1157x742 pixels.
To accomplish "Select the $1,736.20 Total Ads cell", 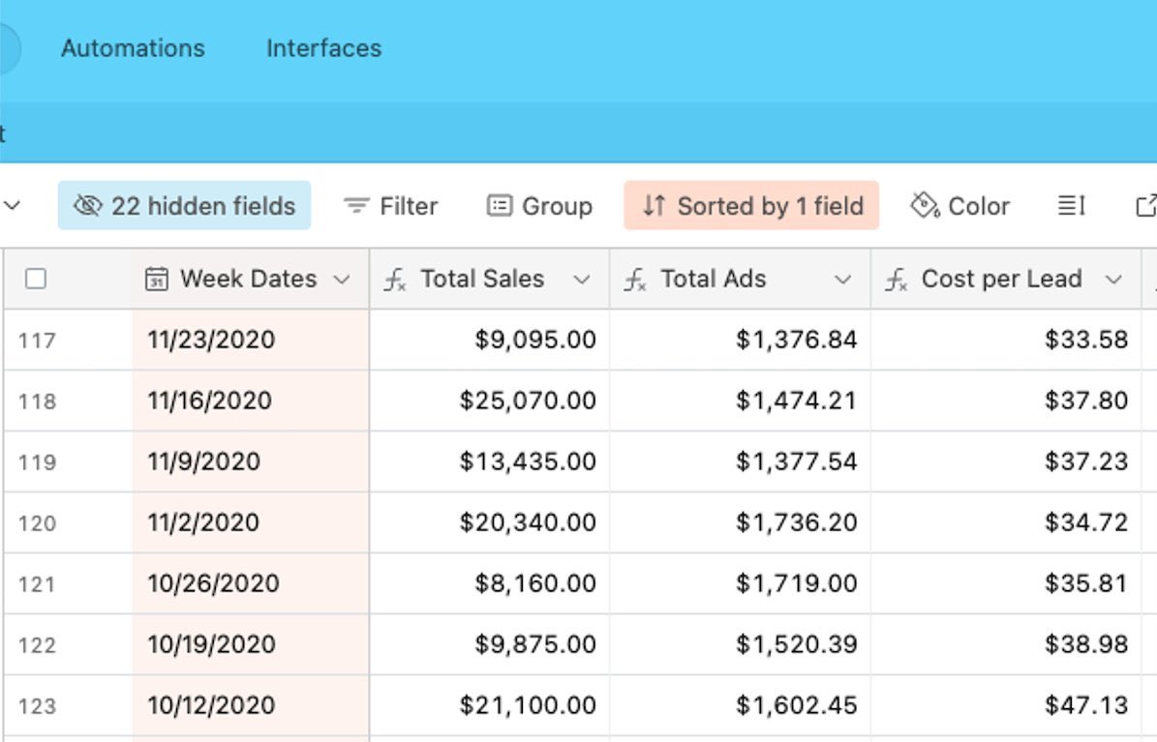I will [740, 523].
